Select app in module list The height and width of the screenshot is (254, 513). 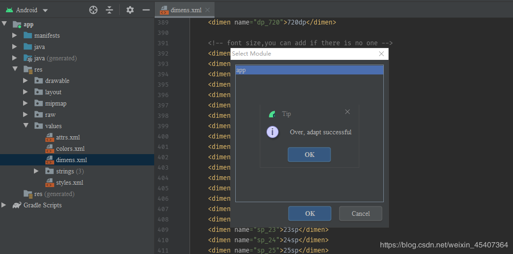[309, 70]
